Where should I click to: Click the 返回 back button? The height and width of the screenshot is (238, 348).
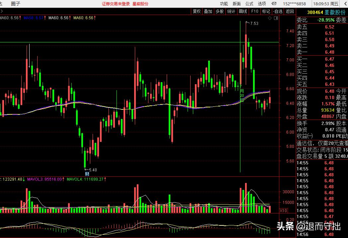[290, 11]
